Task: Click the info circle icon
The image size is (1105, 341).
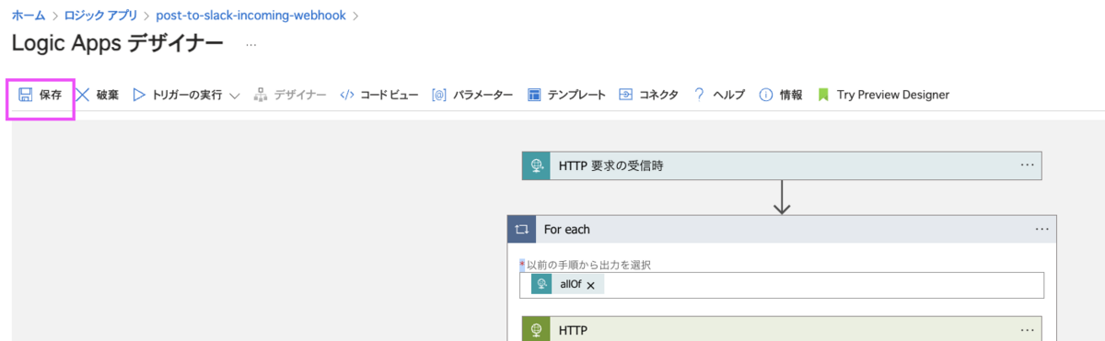Action: pyautogui.click(x=765, y=95)
